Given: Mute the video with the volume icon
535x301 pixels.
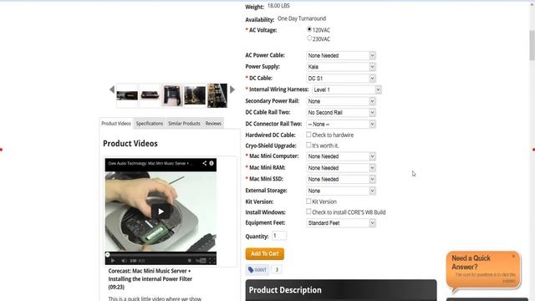Looking at the screenshot, I should (124, 260).
